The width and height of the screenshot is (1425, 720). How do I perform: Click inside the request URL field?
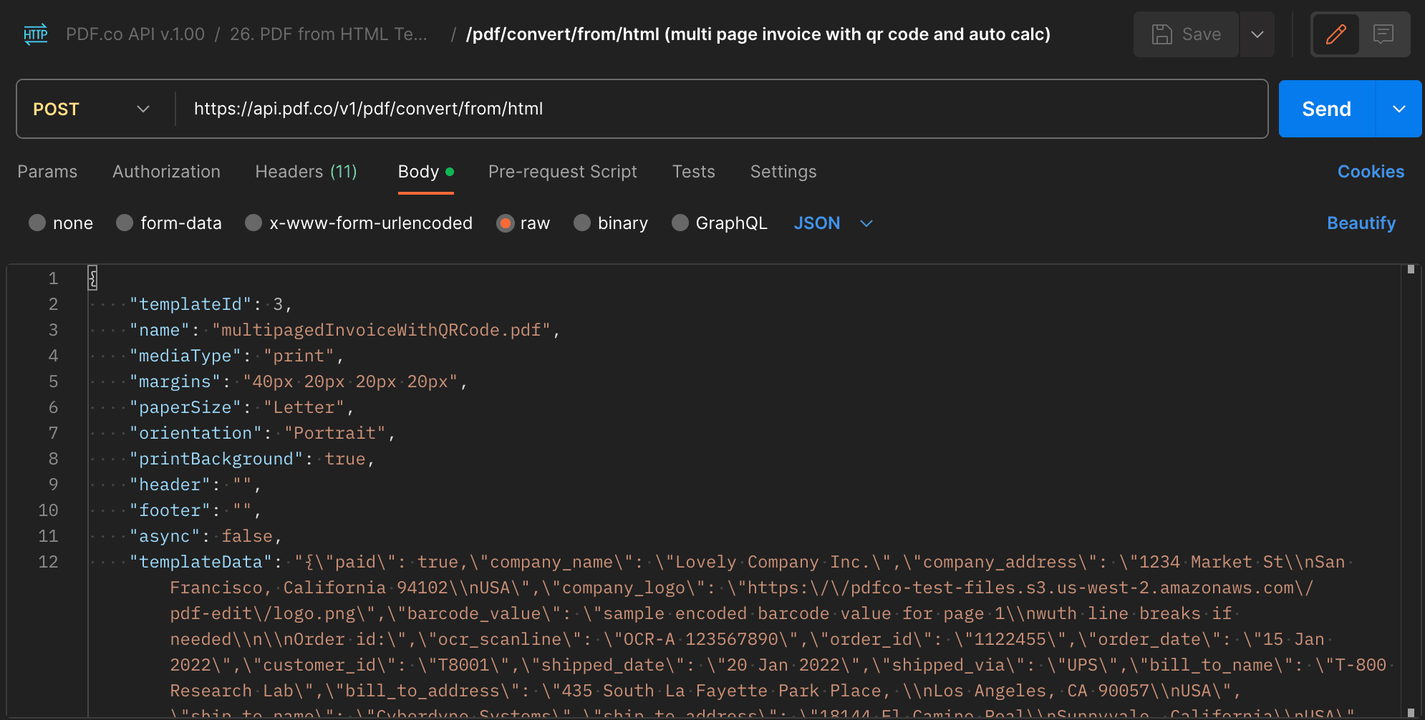click(501, 109)
